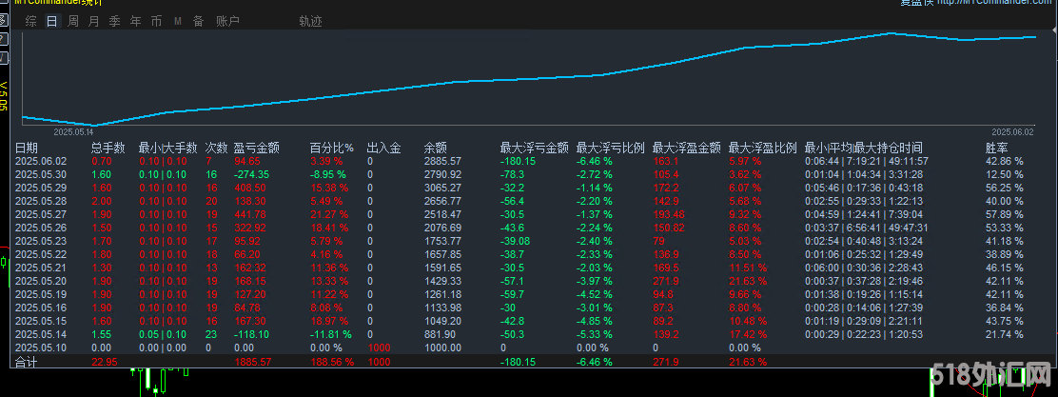Image resolution: width=1058 pixels, height=397 pixels.
Task: Open the 周 weekly statistics tab
Action: point(73,22)
